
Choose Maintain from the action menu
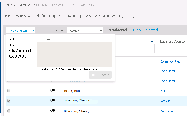click(x=16, y=39)
